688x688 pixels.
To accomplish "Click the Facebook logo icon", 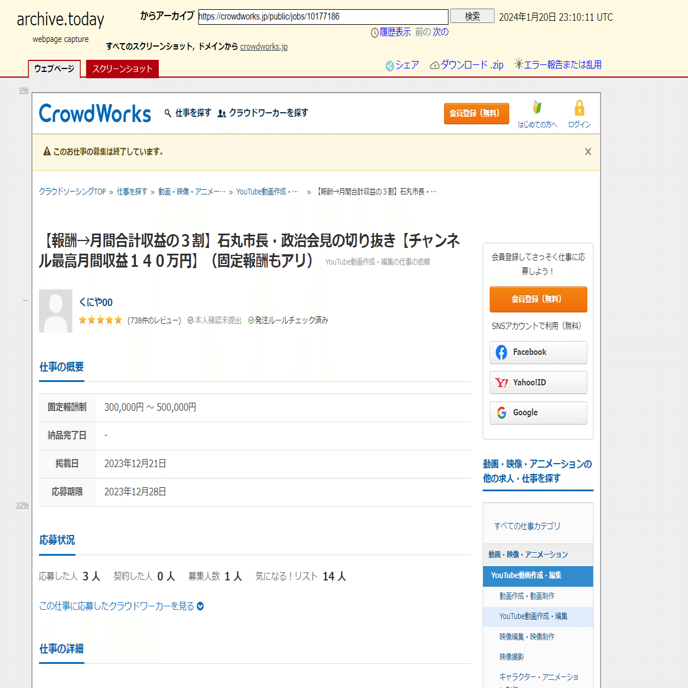I will pos(501,352).
